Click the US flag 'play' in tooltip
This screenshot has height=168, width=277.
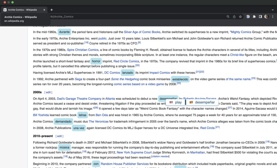(176, 102)
